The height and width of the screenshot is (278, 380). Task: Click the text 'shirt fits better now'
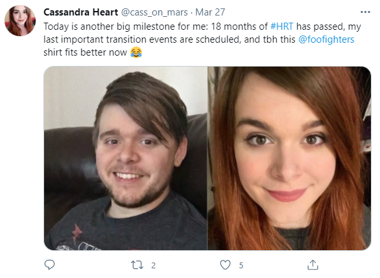[85, 52]
